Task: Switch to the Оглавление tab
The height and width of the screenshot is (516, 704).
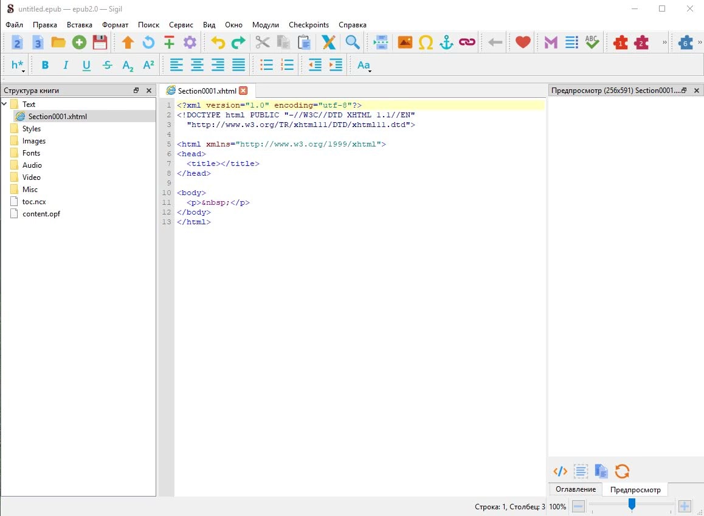Action: [x=576, y=489]
